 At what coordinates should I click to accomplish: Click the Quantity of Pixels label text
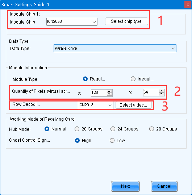pos(41,91)
